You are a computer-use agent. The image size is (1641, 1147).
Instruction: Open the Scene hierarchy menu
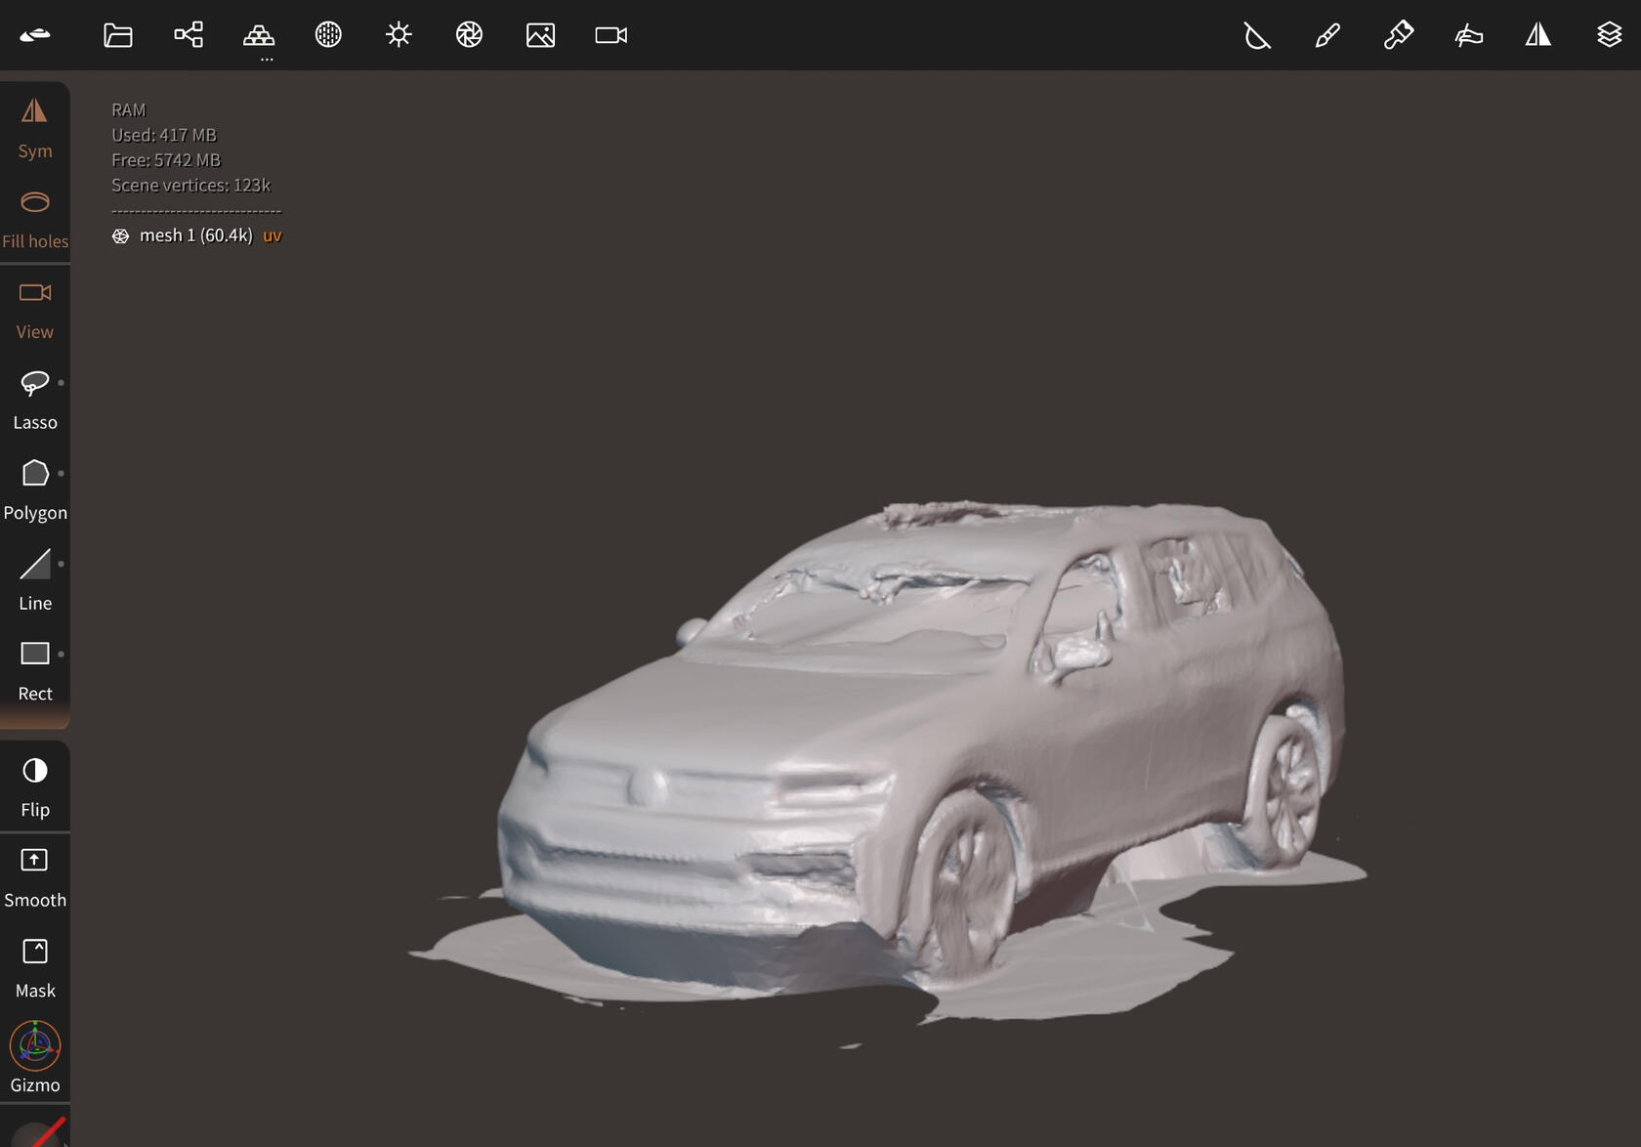coord(189,35)
